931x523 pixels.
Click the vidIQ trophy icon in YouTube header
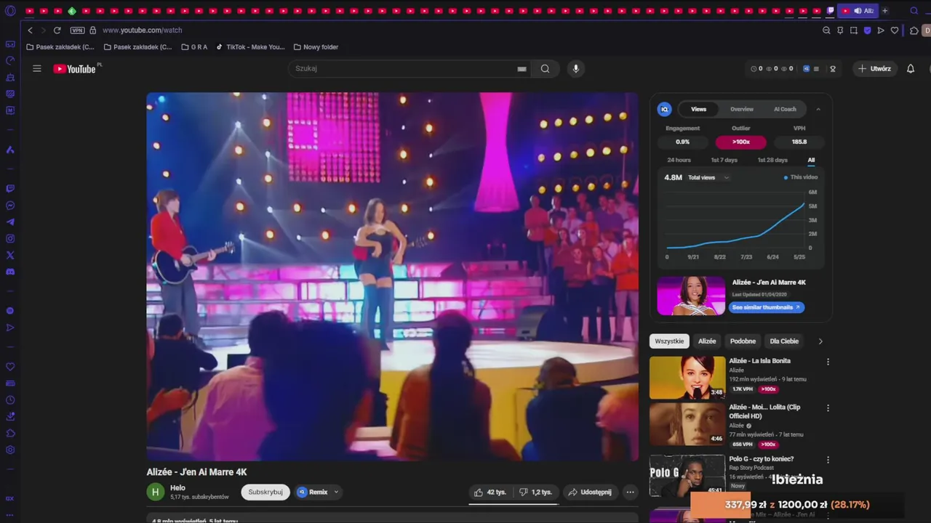coord(833,69)
